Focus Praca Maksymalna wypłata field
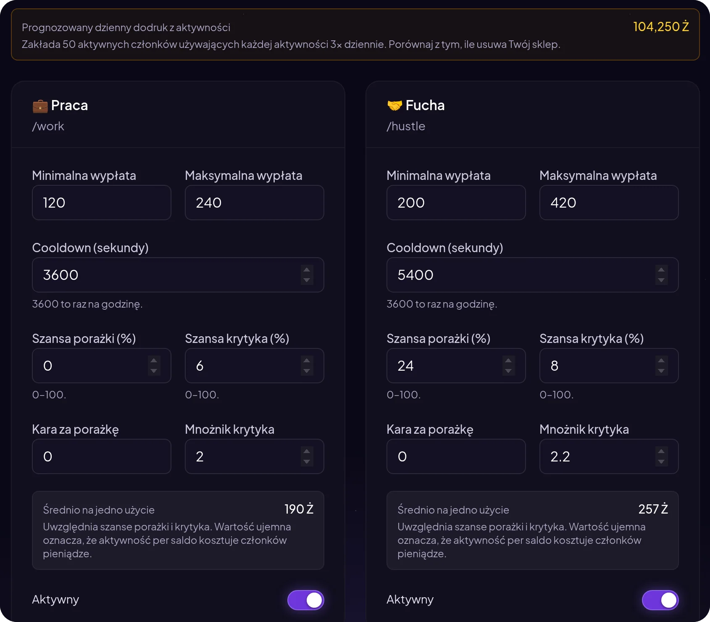The height and width of the screenshot is (622, 710). click(255, 203)
